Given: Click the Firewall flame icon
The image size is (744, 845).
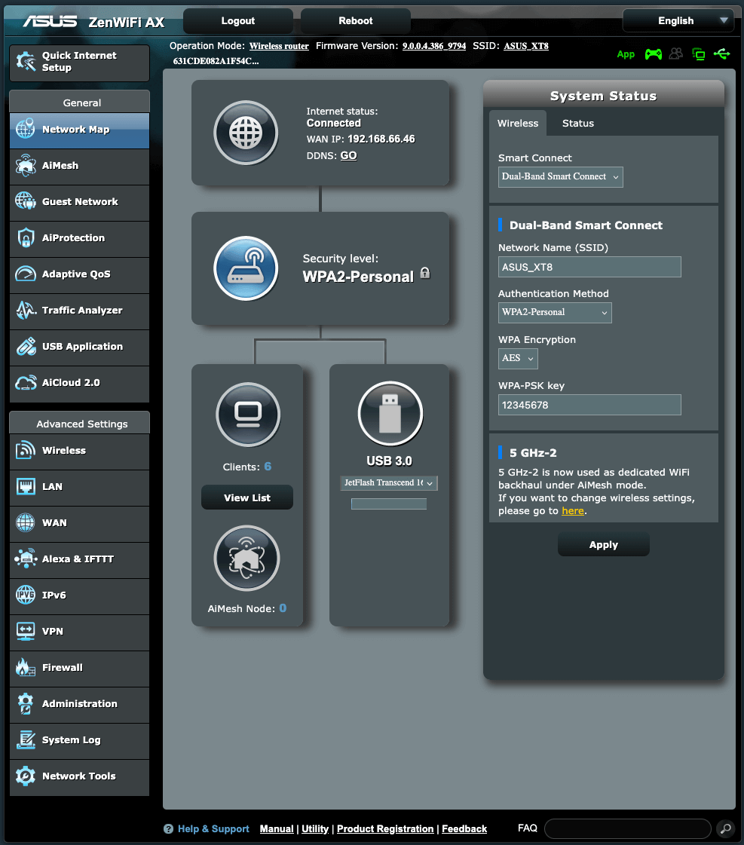Looking at the screenshot, I should pyautogui.click(x=26, y=667).
